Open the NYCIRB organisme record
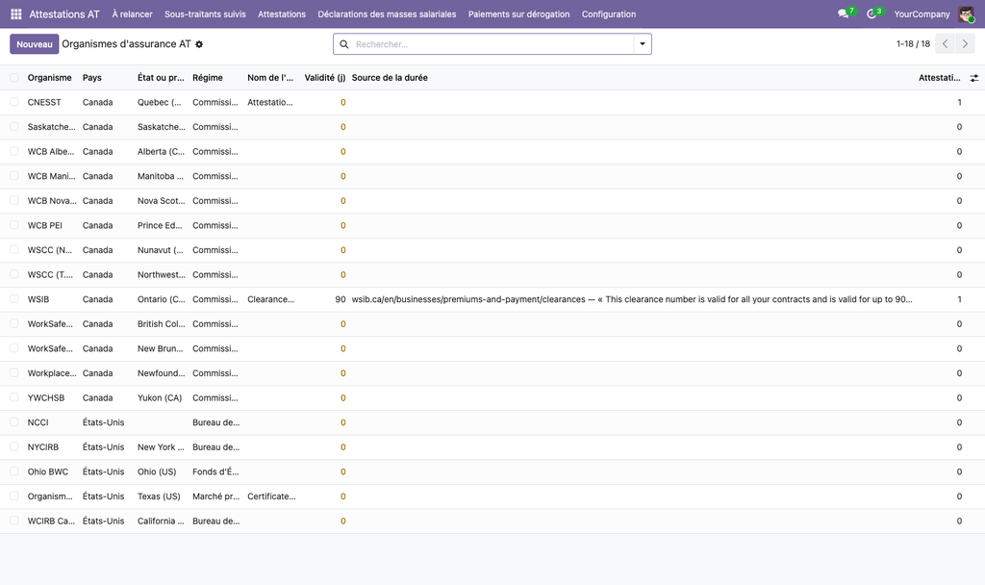Screen dimensions: 985x585 [42, 446]
